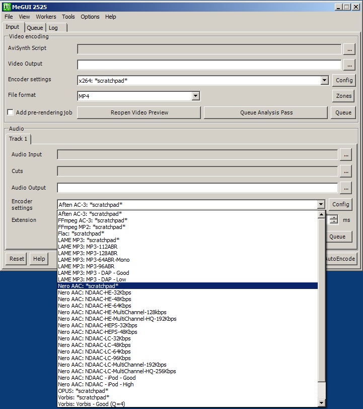Click the video Queue button
The width and height of the screenshot is (363, 409).
coord(343,112)
